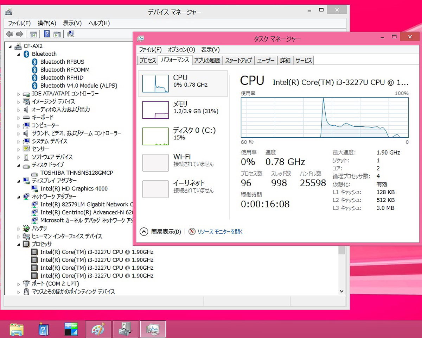422x338 pixels.
Task: Select Microsoft カーネル デバッグ ネットワーク adapter icon
Action: [34, 220]
